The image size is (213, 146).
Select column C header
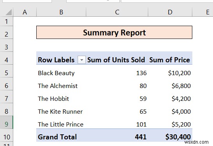pos(117,12)
